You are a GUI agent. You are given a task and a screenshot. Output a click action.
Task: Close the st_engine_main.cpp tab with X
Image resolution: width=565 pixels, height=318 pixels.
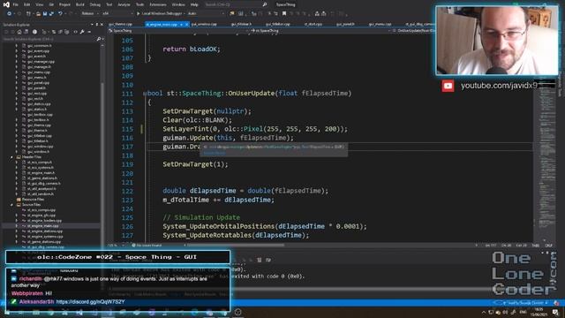(186, 24)
